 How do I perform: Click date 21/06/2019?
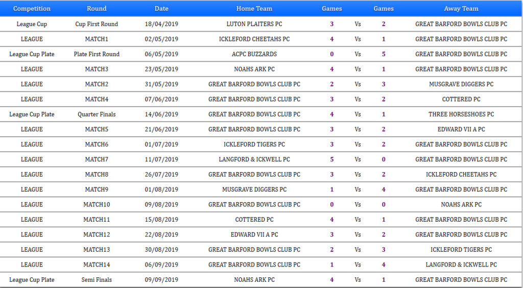click(161, 129)
